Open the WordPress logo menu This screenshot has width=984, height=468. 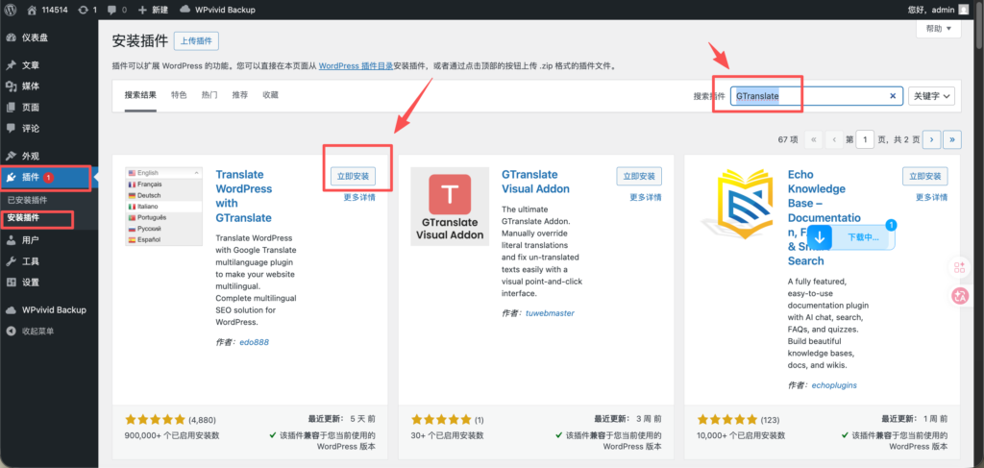point(11,10)
